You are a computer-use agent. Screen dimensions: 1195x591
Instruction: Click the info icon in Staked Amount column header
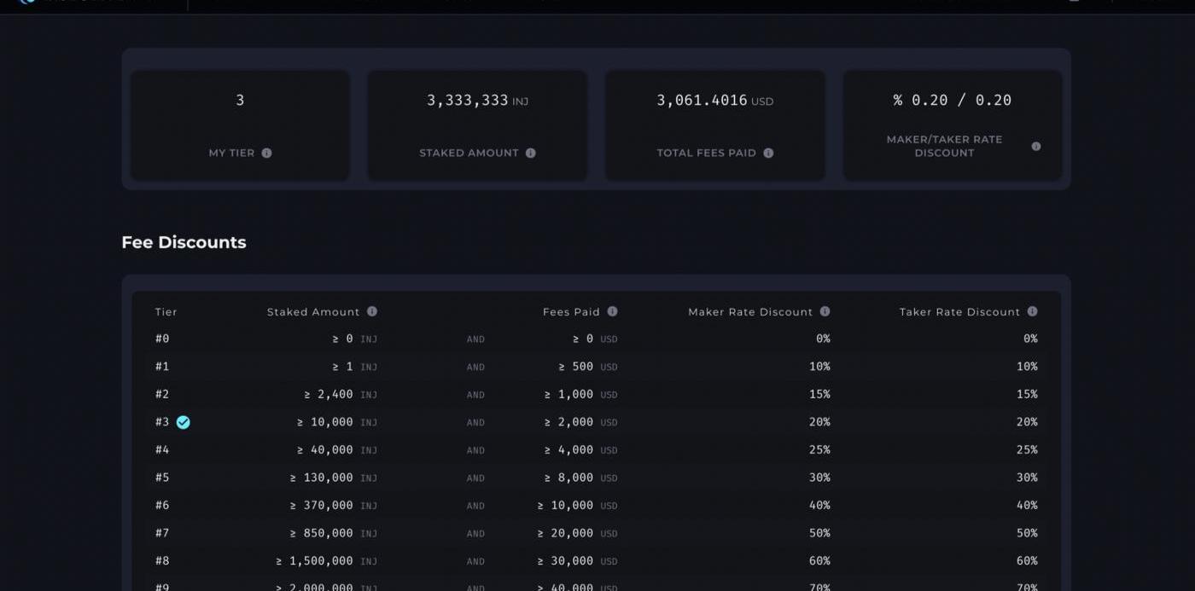tap(372, 311)
